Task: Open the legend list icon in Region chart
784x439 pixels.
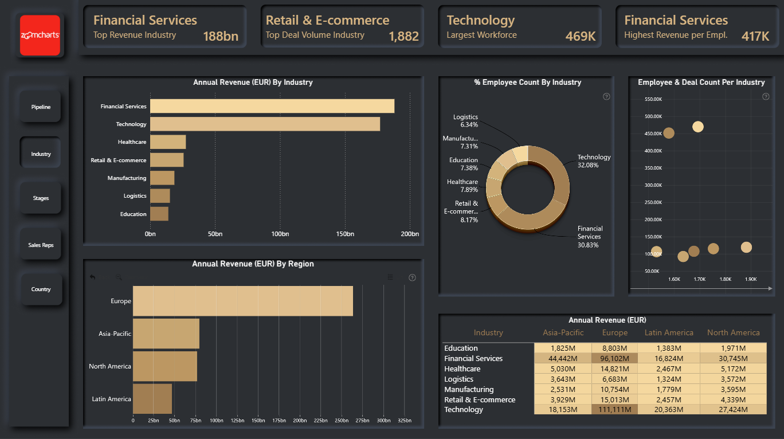Action: tap(390, 277)
